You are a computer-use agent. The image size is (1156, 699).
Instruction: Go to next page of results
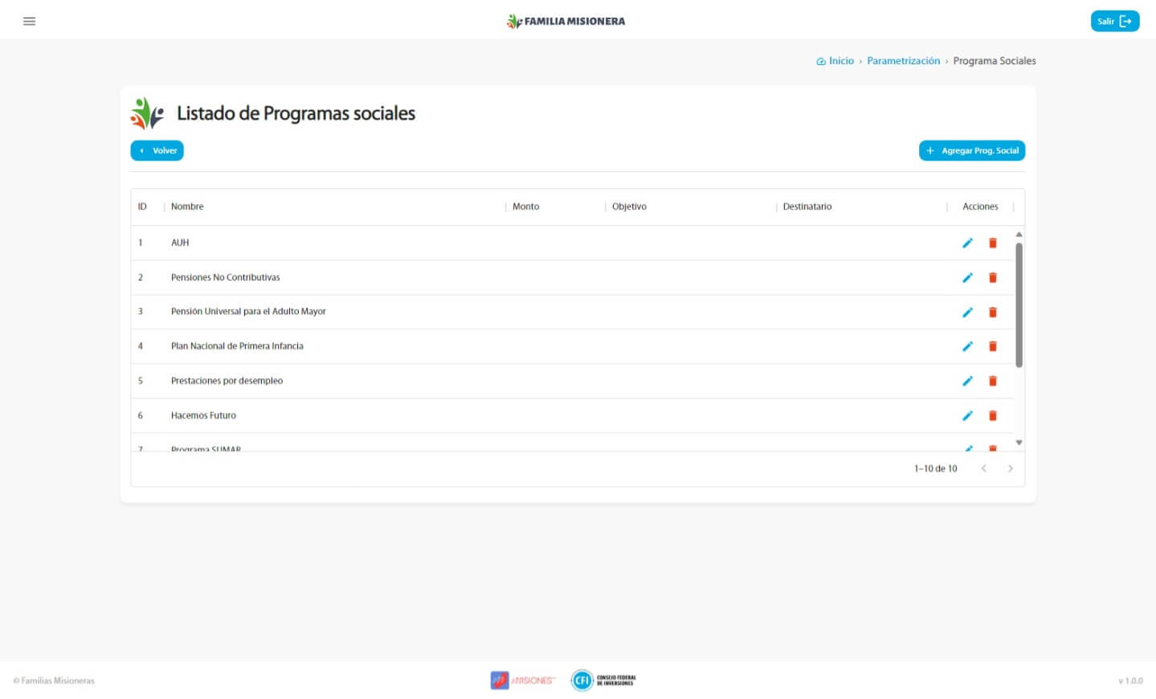click(x=1010, y=468)
